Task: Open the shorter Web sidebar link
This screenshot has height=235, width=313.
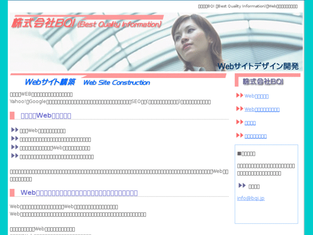Action: point(256,96)
